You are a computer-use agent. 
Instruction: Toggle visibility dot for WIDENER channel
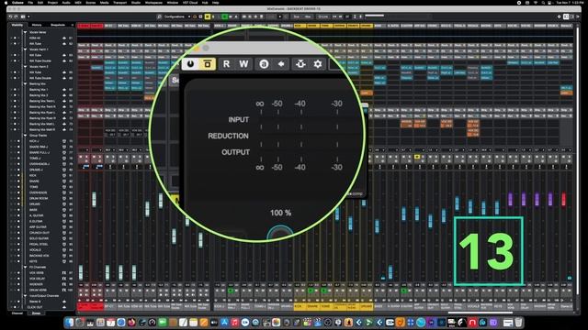coord(18,284)
